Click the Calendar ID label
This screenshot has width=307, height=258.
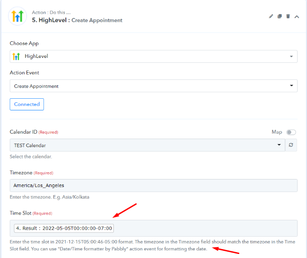click(23, 132)
